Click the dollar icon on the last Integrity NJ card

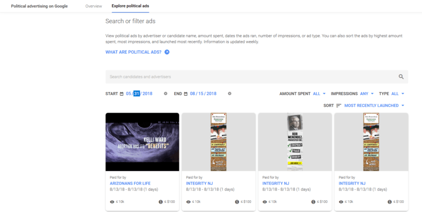[389, 202]
